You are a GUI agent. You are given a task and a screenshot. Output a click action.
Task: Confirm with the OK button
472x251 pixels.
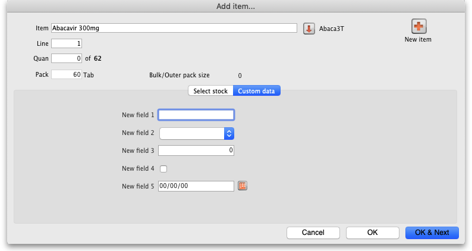pyautogui.click(x=372, y=233)
